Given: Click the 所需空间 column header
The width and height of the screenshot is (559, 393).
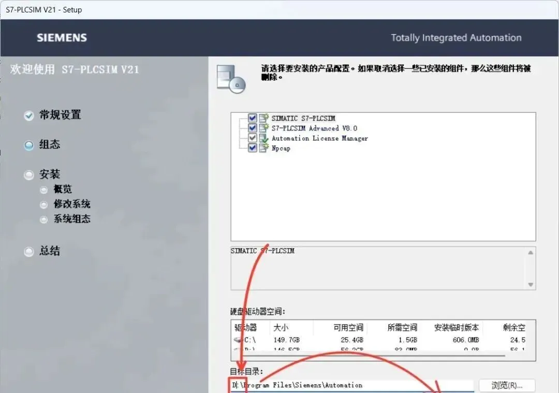Looking at the screenshot, I should point(402,327).
